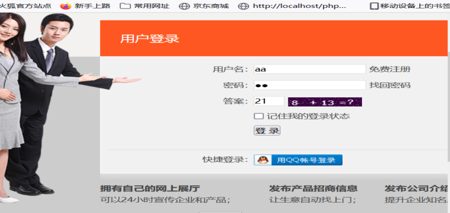Open the 火狐官方站点 bookmark
Viewport: 450px width, 213px height.
[26, 6]
